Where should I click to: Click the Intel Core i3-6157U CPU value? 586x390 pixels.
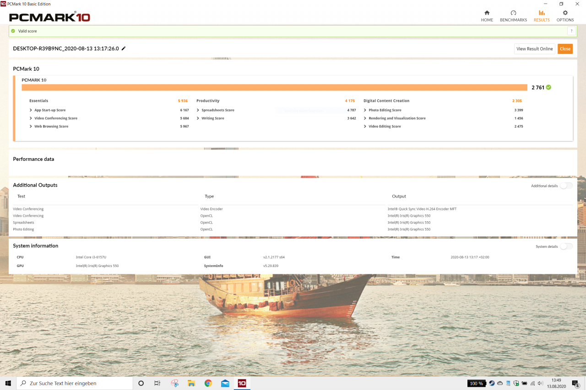pos(91,257)
